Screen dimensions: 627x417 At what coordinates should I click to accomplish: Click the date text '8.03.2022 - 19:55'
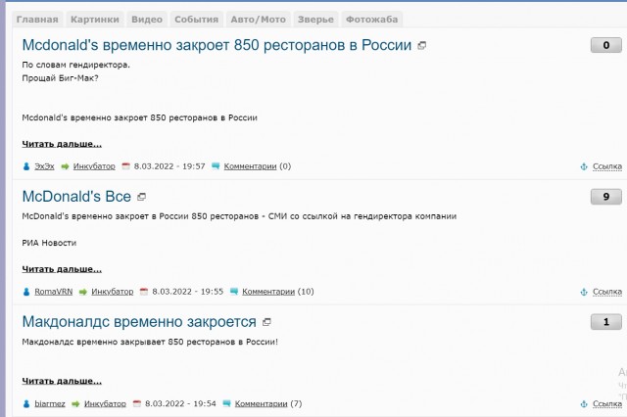[187, 292]
